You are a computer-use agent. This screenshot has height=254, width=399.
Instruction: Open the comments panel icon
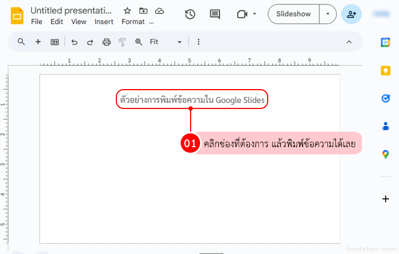point(215,14)
